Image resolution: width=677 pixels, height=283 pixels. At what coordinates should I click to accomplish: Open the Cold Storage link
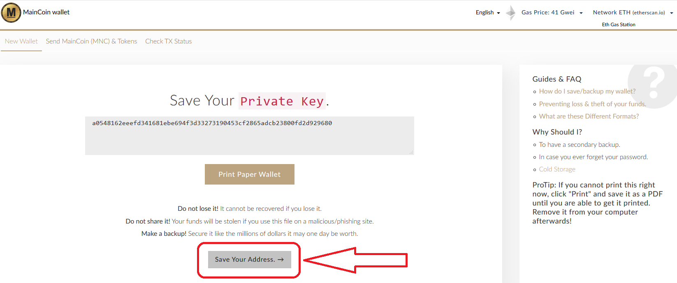point(557,169)
